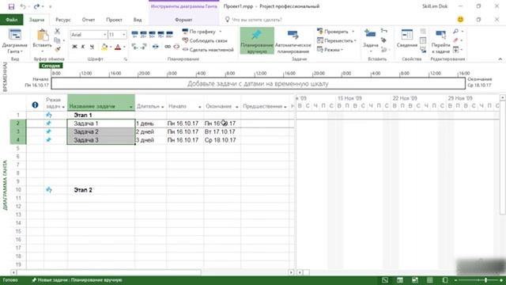Mark task 25% complete
Viewport: 506px width, 285px height.
(144, 33)
